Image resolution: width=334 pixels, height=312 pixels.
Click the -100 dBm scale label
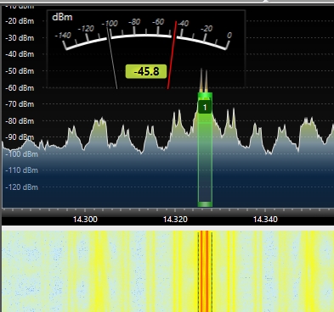pyautogui.click(x=21, y=154)
